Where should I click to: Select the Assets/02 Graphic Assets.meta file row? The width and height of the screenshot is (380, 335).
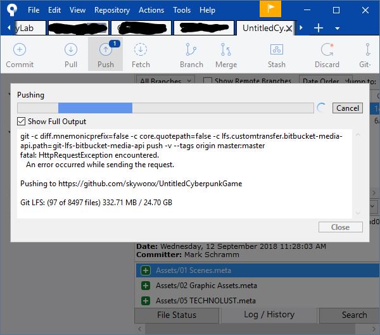point(258,286)
